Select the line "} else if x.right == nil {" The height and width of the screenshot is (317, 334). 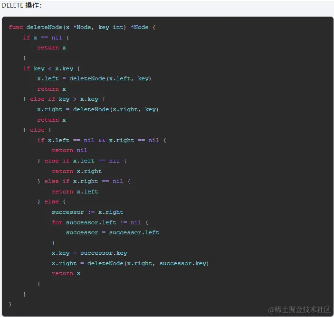[x=84, y=181]
